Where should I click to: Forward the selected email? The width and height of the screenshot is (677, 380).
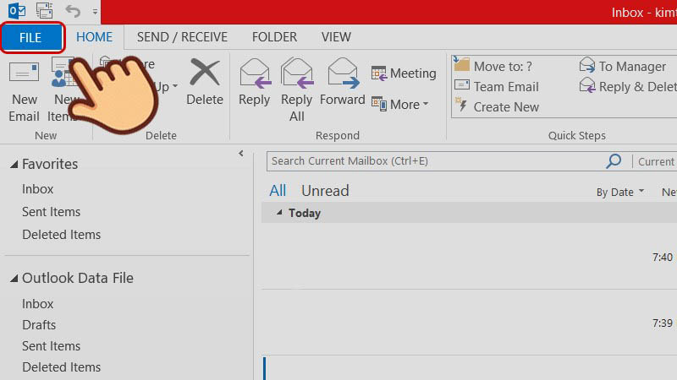[x=343, y=82]
